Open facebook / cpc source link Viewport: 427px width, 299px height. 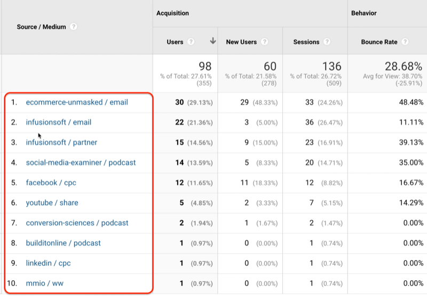click(x=51, y=183)
